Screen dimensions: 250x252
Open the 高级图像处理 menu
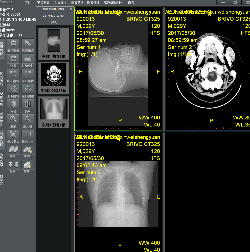(x=113, y=3)
